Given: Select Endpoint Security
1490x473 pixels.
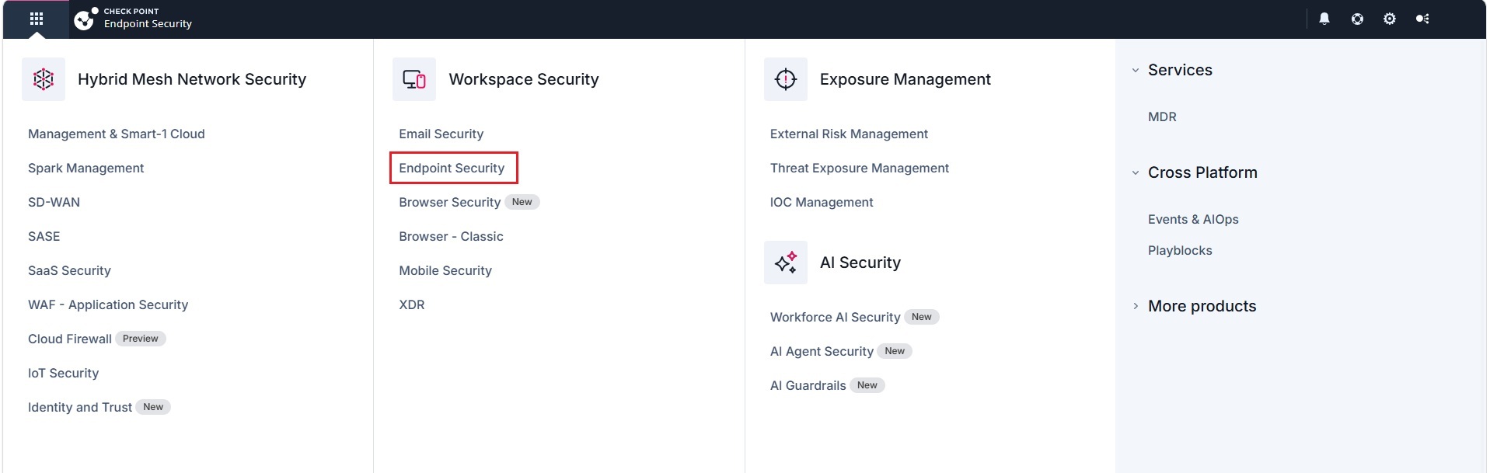Looking at the screenshot, I should (452, 168).
